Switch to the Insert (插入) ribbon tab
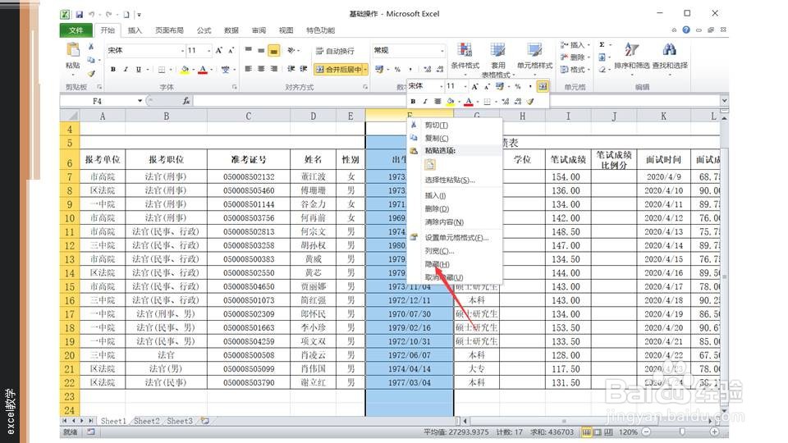 click(x=135, y=30)
